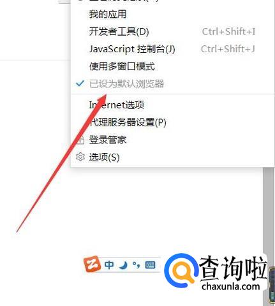The width and height of the screenshot is (275, 306).
Task: Open 我的应用 from the menu
Action: click(x=172, y=14)
